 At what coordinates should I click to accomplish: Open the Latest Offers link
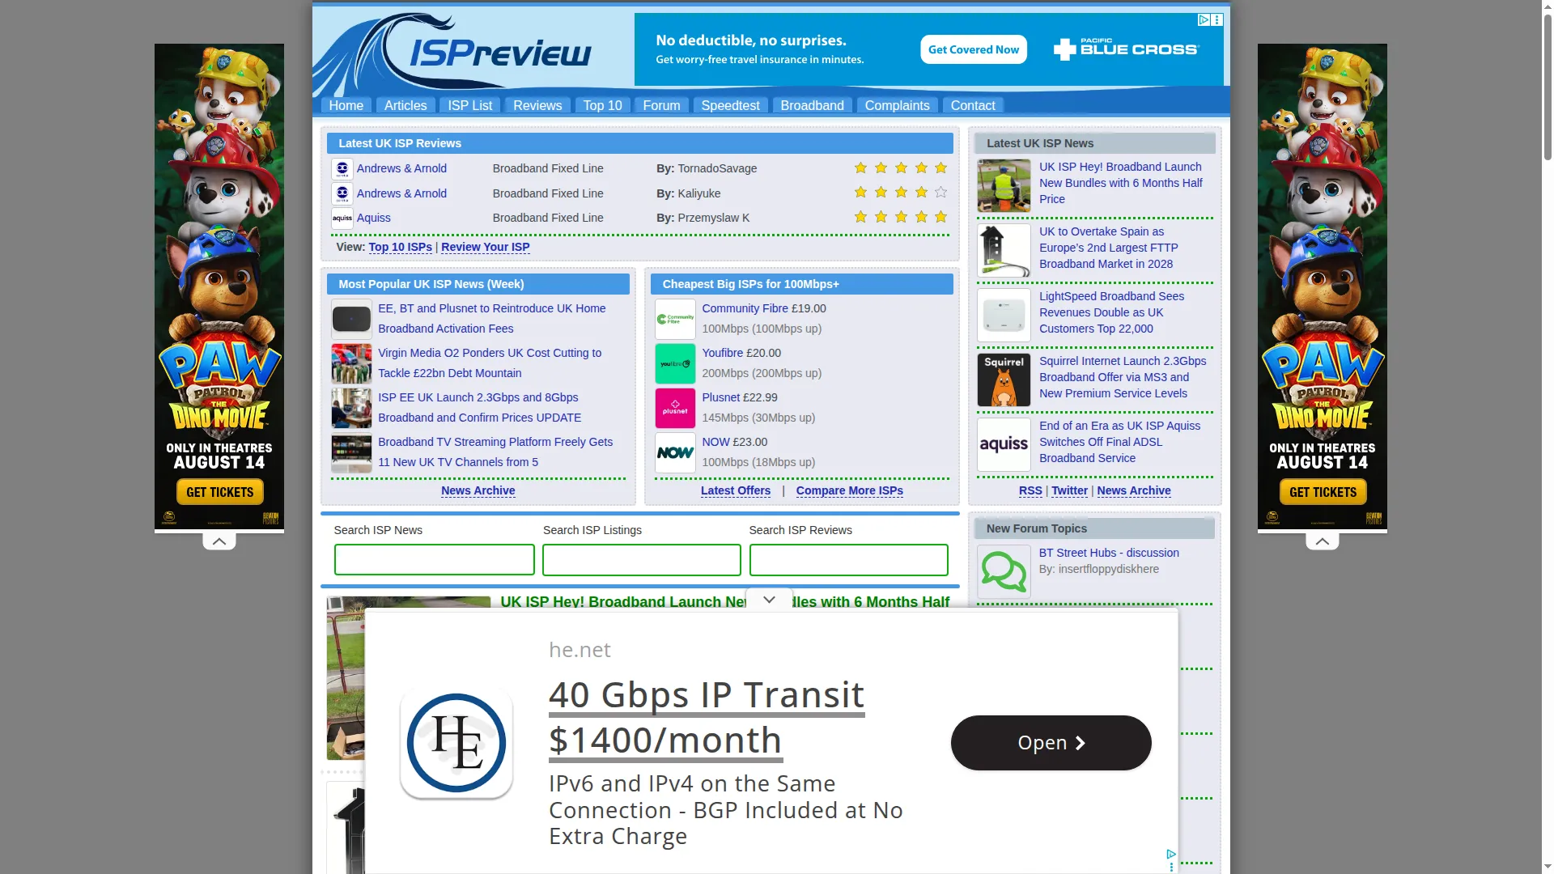[x=736, y=490]
